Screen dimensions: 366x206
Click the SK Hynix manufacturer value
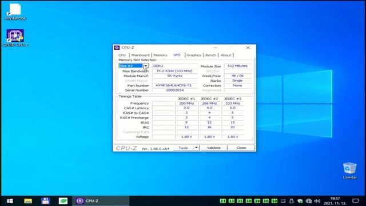coord(175,76)
